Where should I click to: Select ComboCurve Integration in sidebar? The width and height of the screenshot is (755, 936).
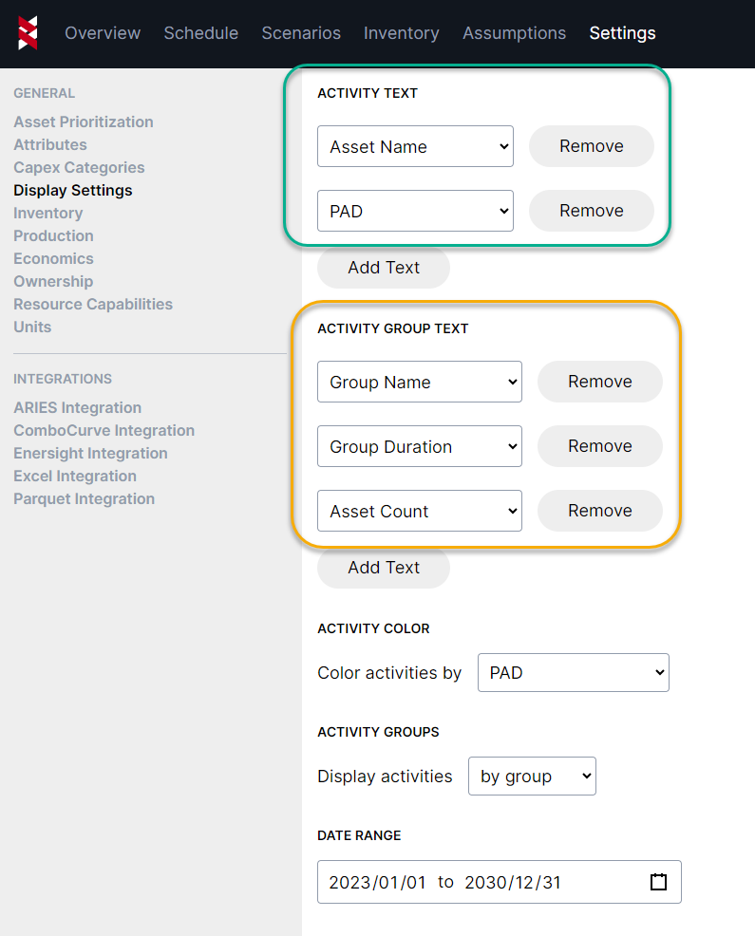click(x=104, y=430)
